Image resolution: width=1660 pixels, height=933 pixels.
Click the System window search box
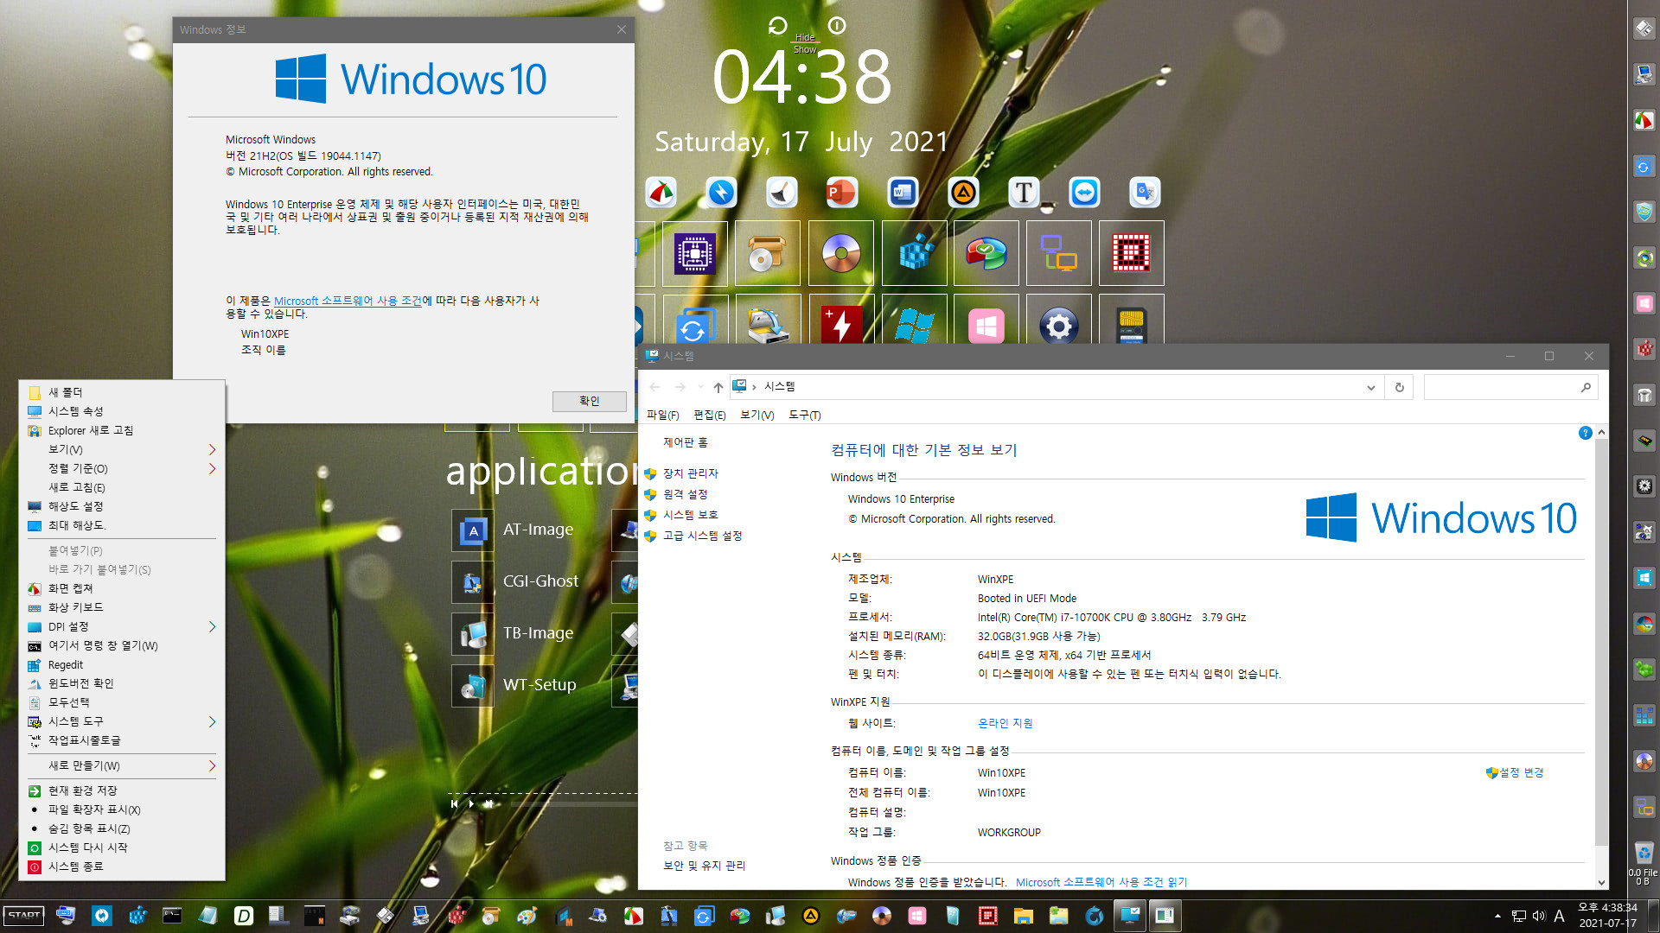coord(1510,387)
